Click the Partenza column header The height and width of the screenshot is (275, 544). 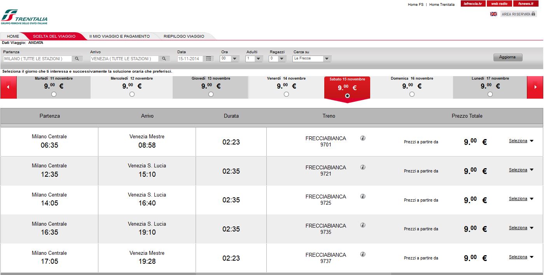pos(50,116)
